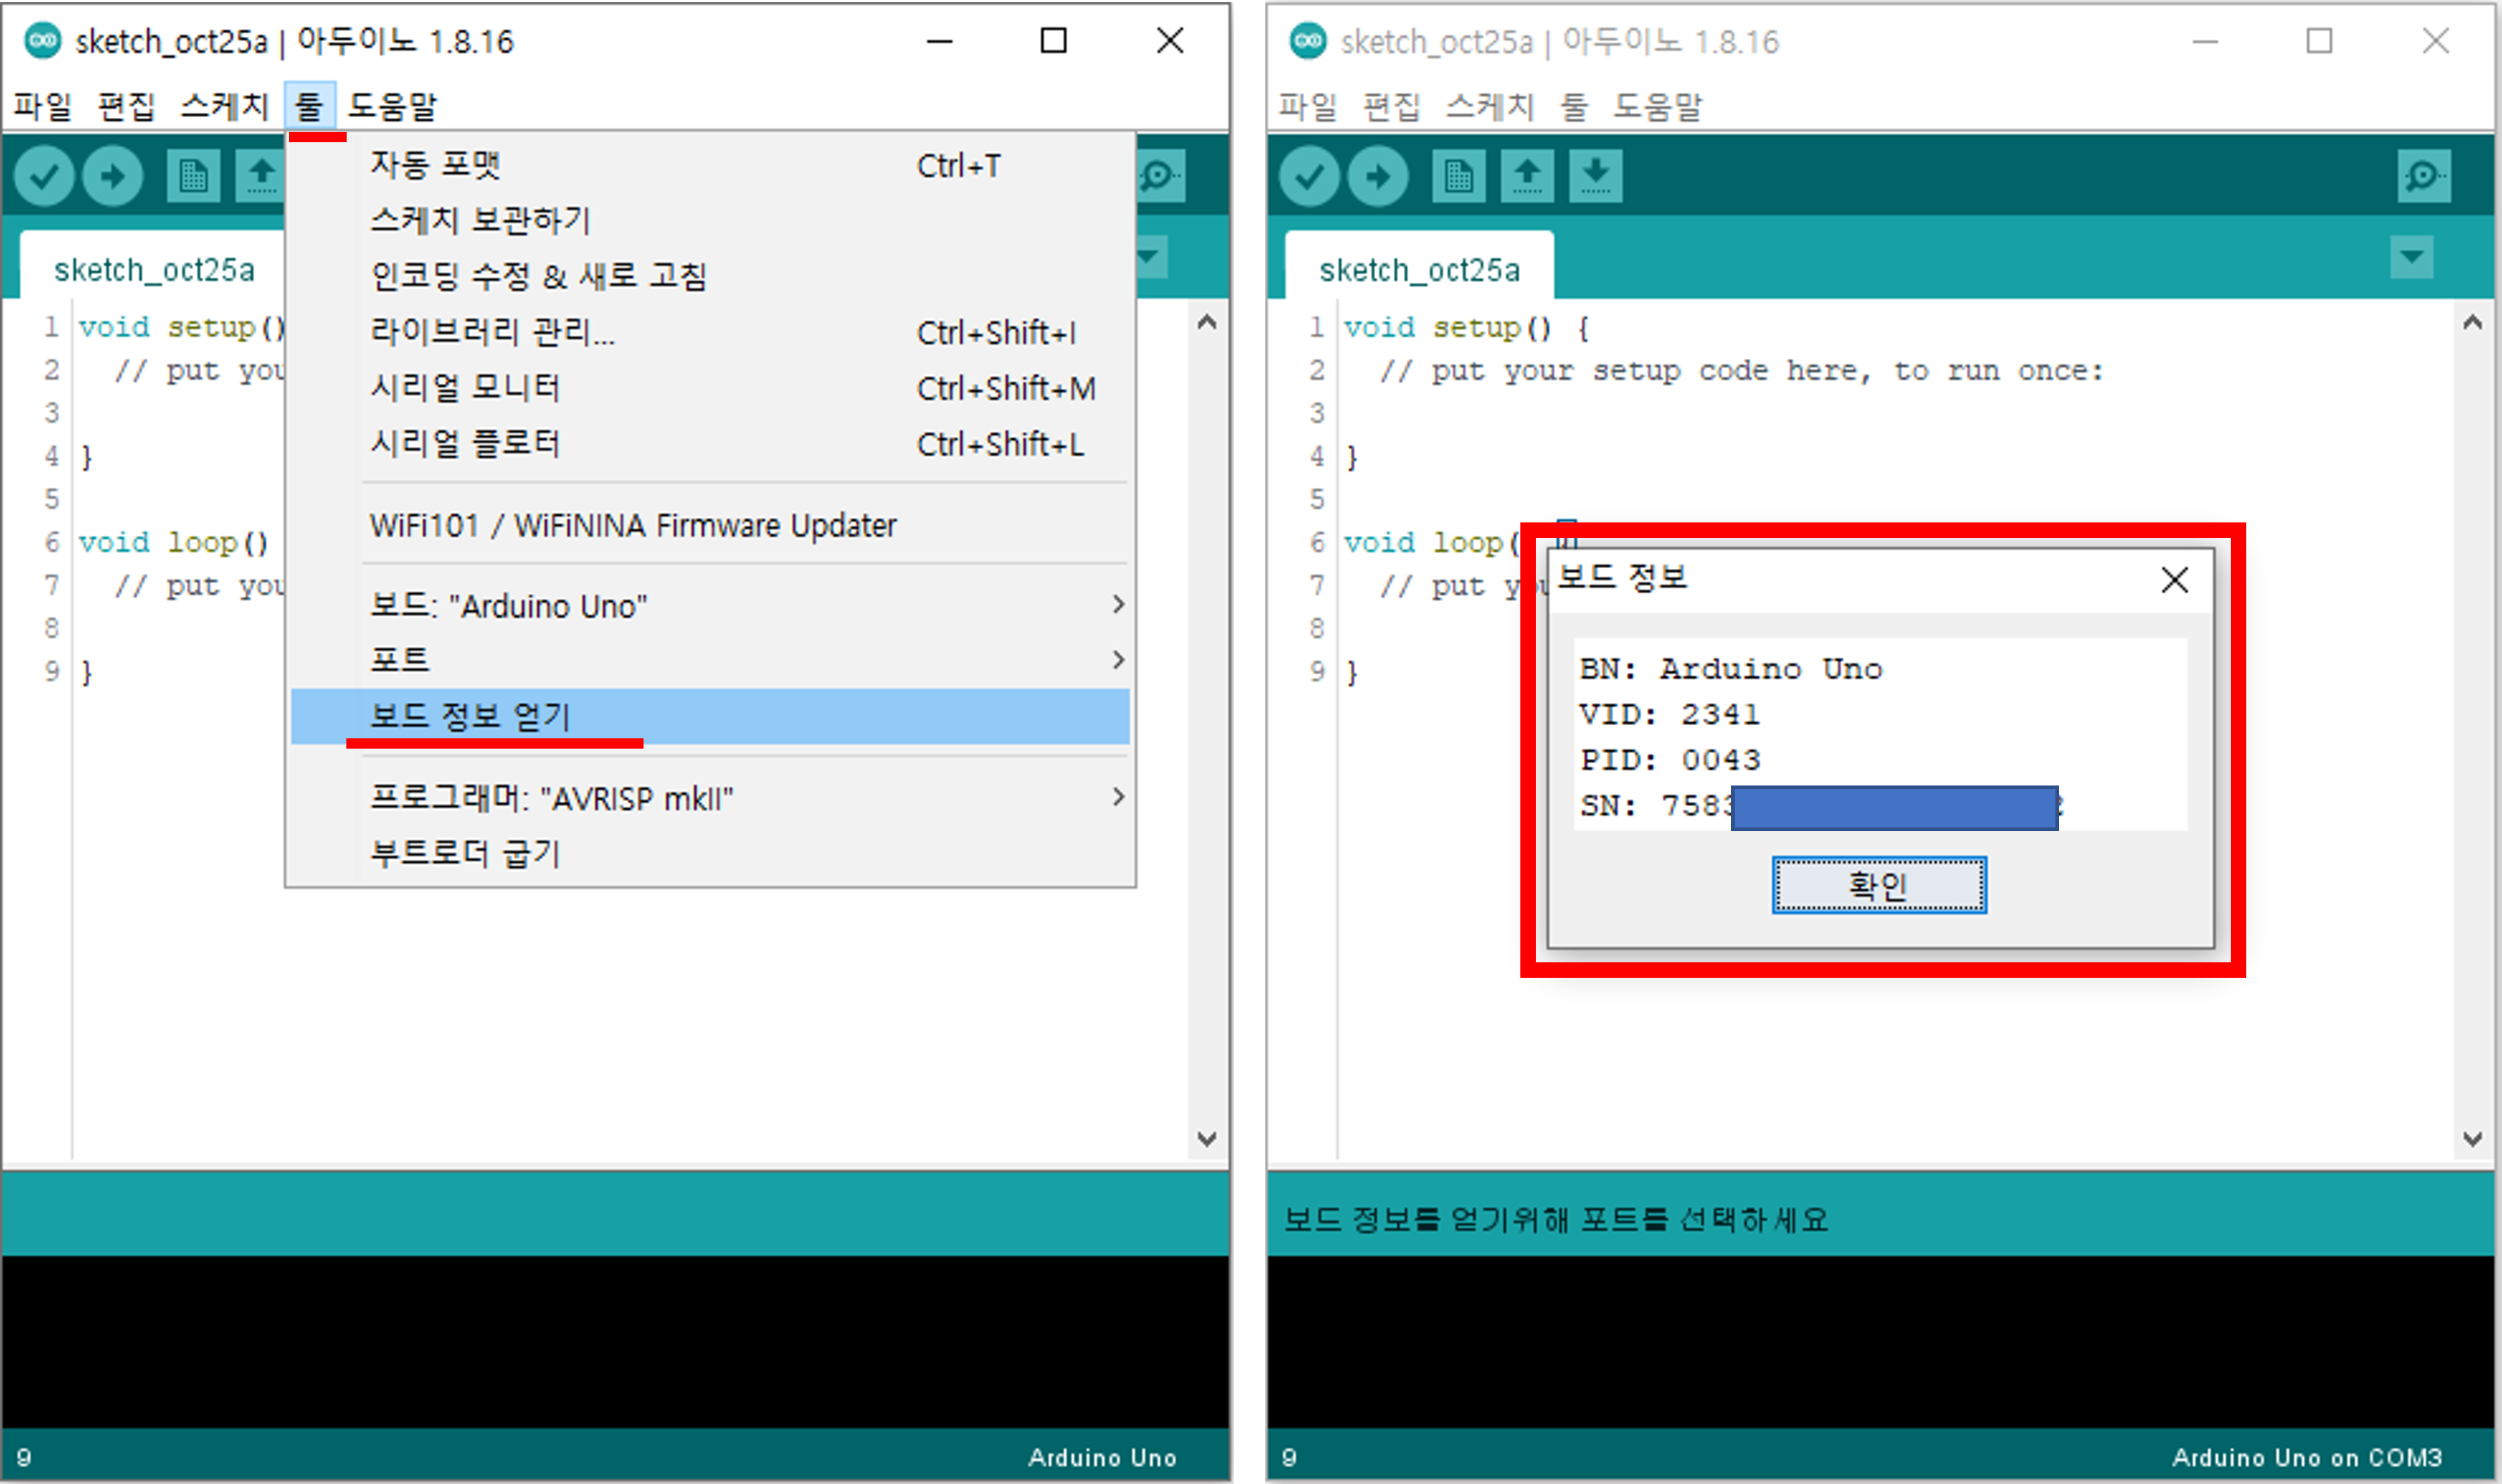Click New sketch icon in right window
This screenshot has width=2502, height=1484.
tap(1458, 177)
